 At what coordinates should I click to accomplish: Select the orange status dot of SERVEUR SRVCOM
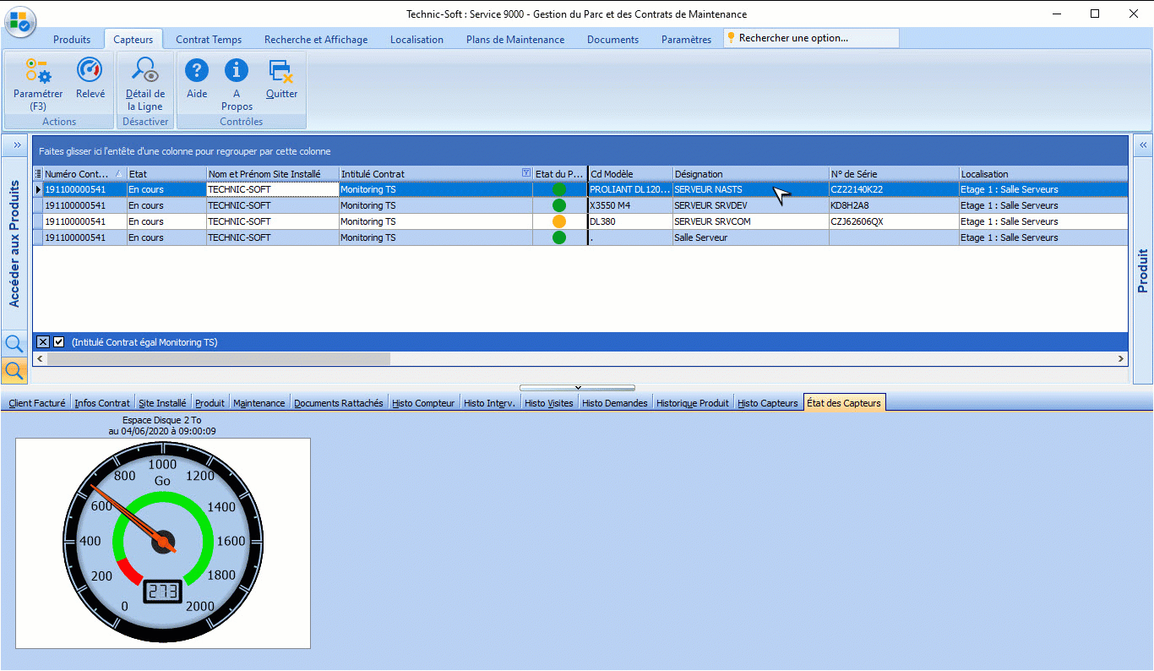(x=558, y=221)
